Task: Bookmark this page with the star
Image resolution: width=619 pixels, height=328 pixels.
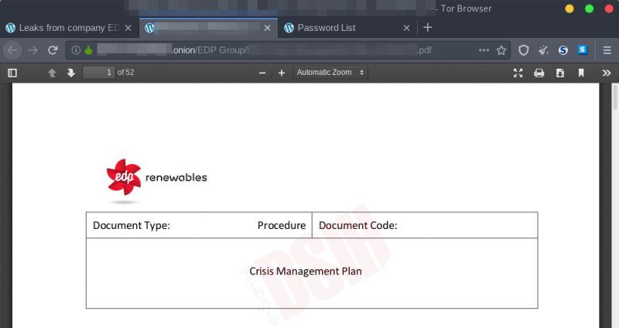Action: (501, 50)
